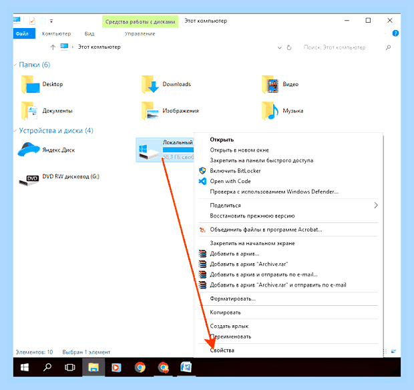
Task: Choose Свойства in the context menu
Action: click(x=222, y=351)
